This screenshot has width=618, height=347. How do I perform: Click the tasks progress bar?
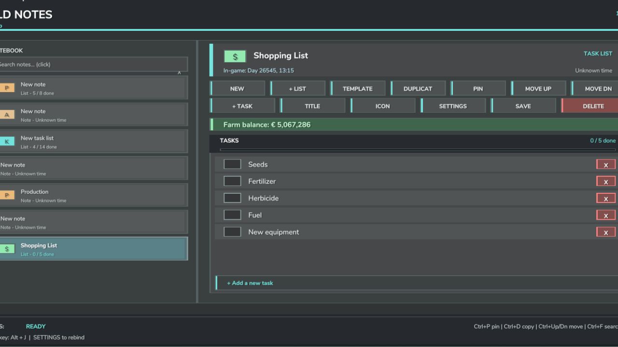418,150
